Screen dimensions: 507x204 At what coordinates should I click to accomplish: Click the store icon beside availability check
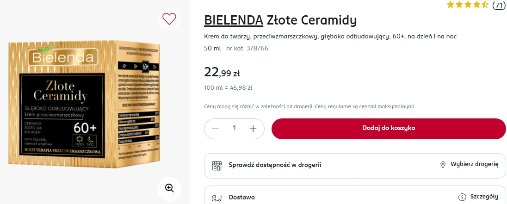pyautogui.click(x=216, y=165)
